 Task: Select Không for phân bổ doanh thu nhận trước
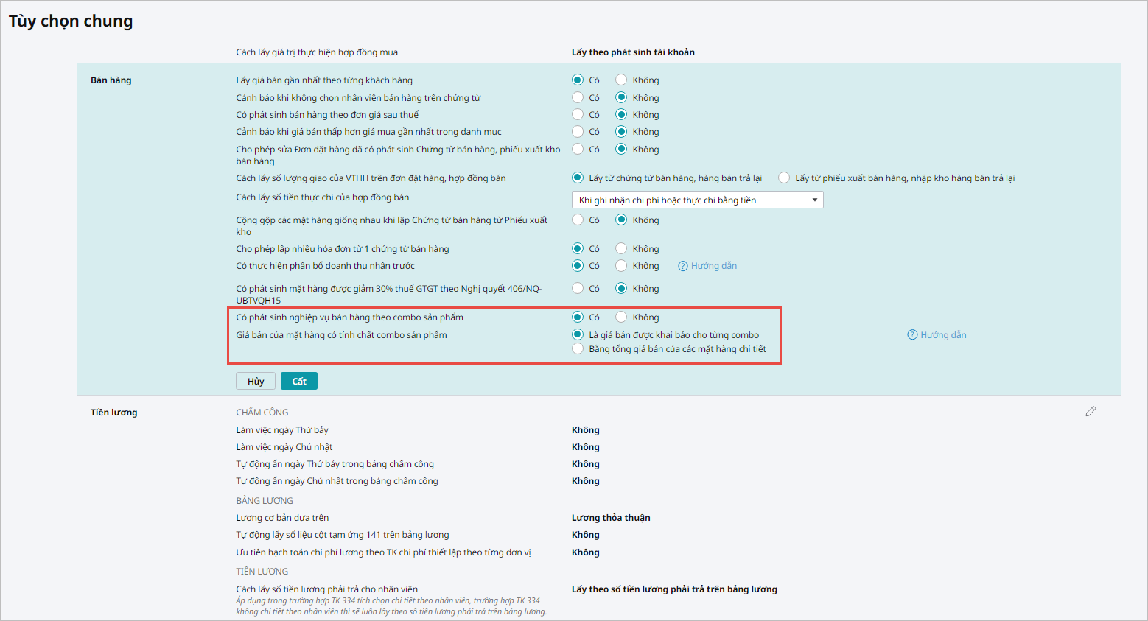tap(621, 265)
